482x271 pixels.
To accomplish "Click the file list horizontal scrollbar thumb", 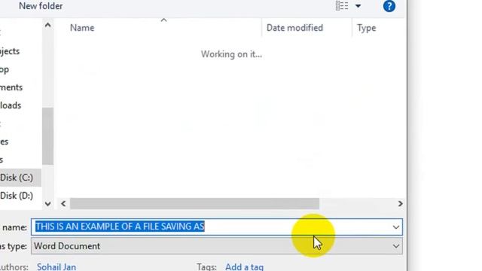I will pos(194,204).
